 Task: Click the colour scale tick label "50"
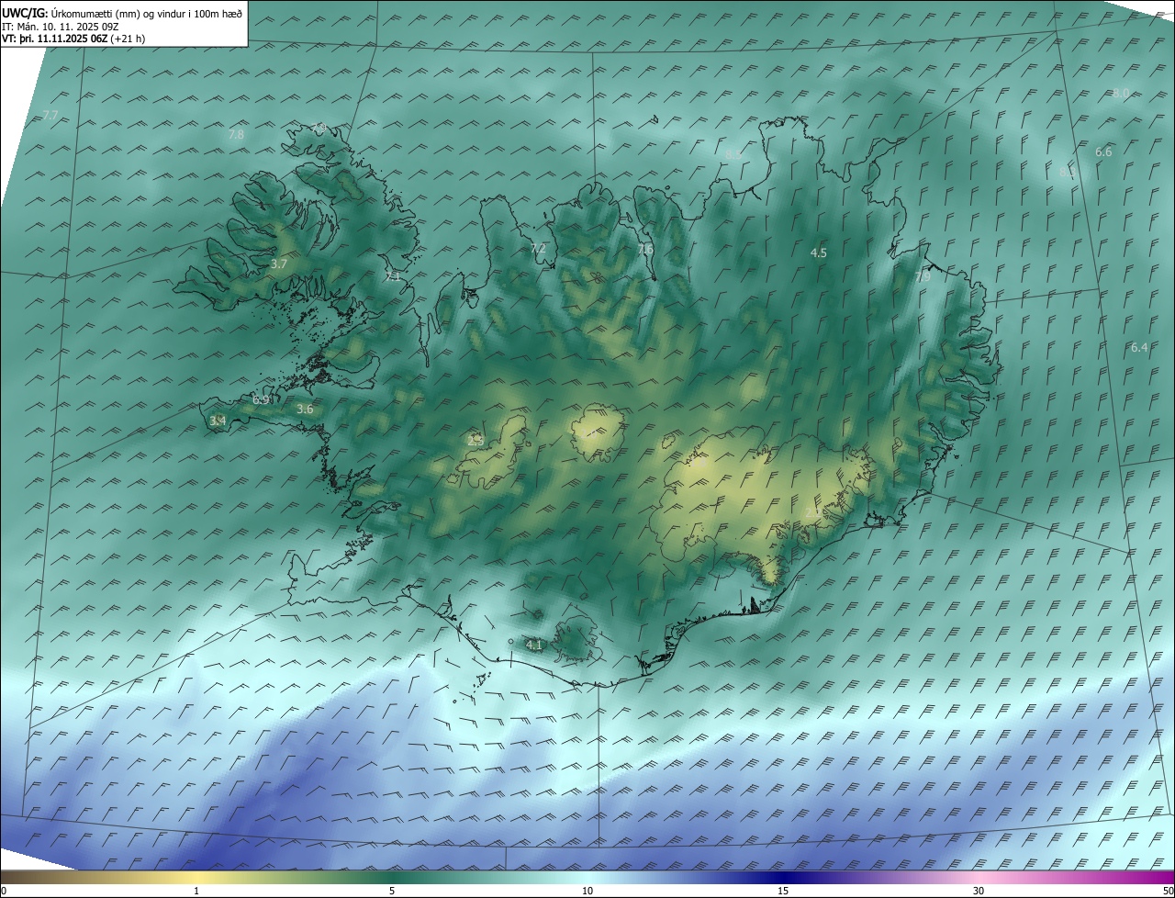coord(1169,891)
